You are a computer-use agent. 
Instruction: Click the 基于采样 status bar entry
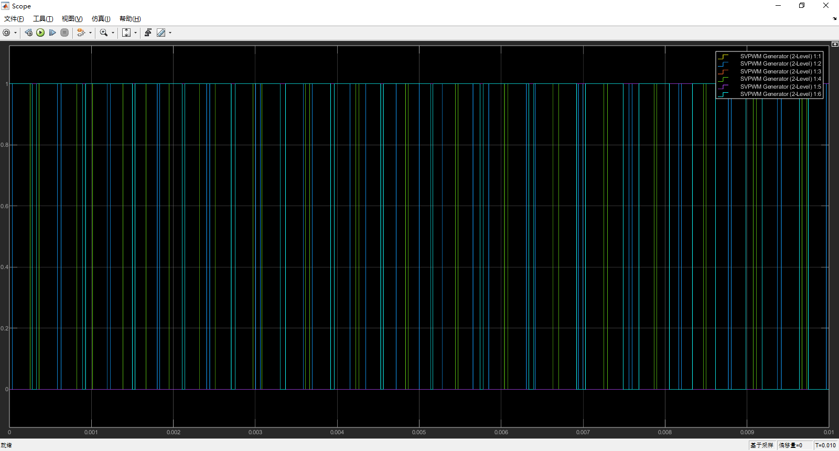pyautogui.click(x=761, y=445)
